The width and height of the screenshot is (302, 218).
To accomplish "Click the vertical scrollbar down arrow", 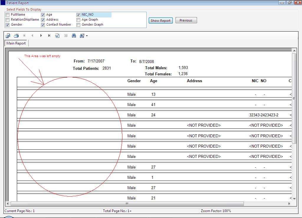I will [x=294, y=199].
